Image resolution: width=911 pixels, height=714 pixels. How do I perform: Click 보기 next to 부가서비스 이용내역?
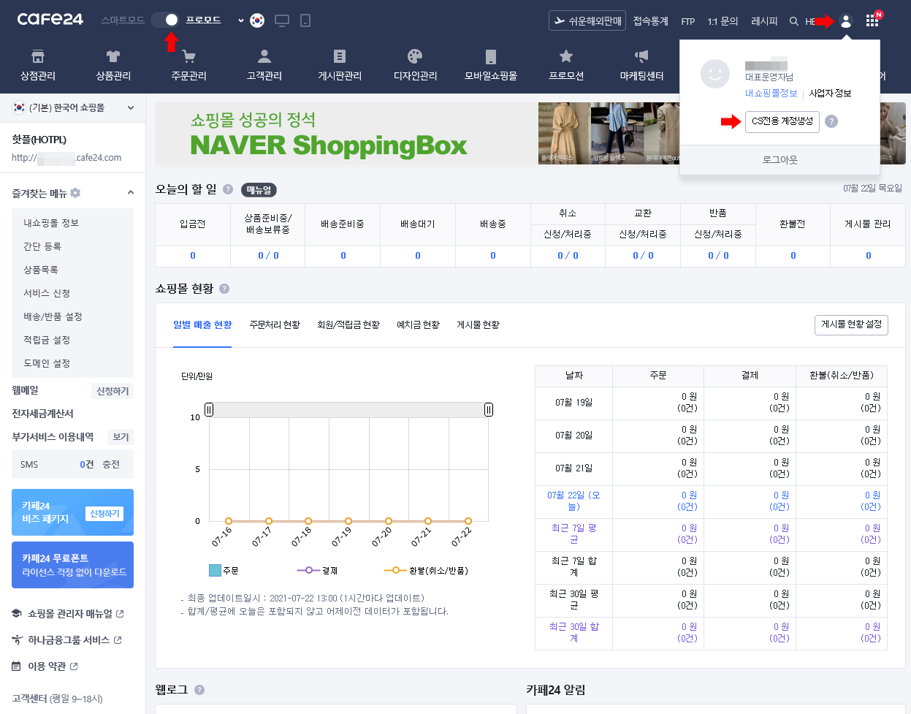coord(121,437)
